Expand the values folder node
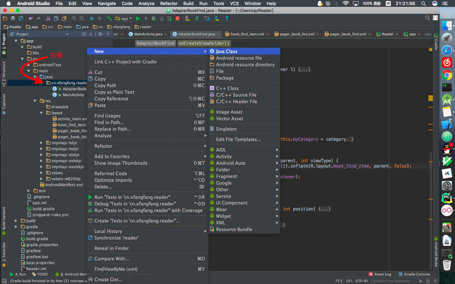The height and width of the screenshot is (284, 455). [x=41, y=173]
